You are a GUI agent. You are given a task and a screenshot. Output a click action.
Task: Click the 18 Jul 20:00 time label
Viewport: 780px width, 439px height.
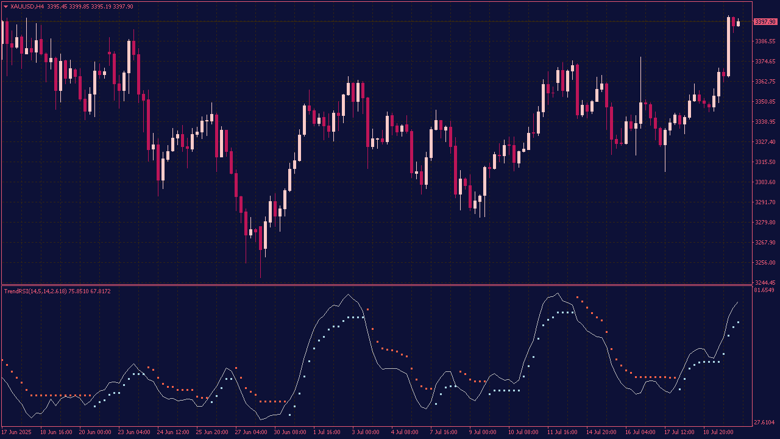coord(718,432)
